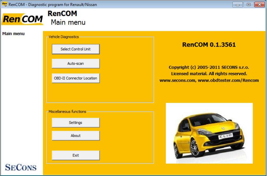The width and height of the screenshot is (267, 176).
Task: Open the Settings page
Action: [76, 123]
